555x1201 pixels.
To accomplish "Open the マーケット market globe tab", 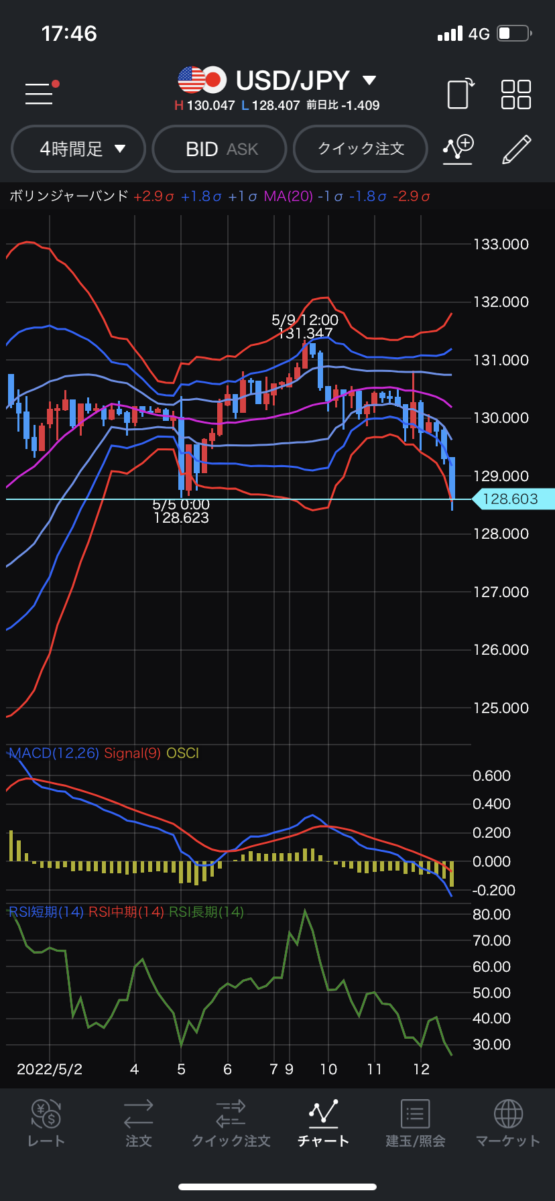I will [x=508, y=1123].
